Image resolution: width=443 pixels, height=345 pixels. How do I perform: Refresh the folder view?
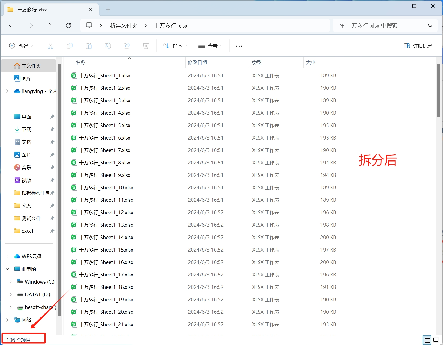click(x=69, y=25)
